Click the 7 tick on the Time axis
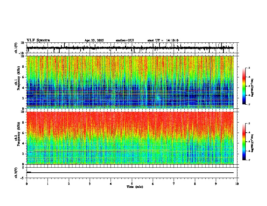 pos(174,184)
